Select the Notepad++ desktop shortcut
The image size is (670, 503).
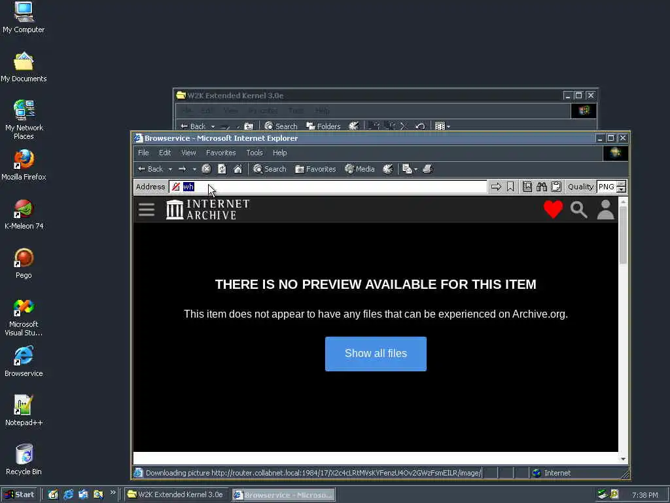point(24,411)
